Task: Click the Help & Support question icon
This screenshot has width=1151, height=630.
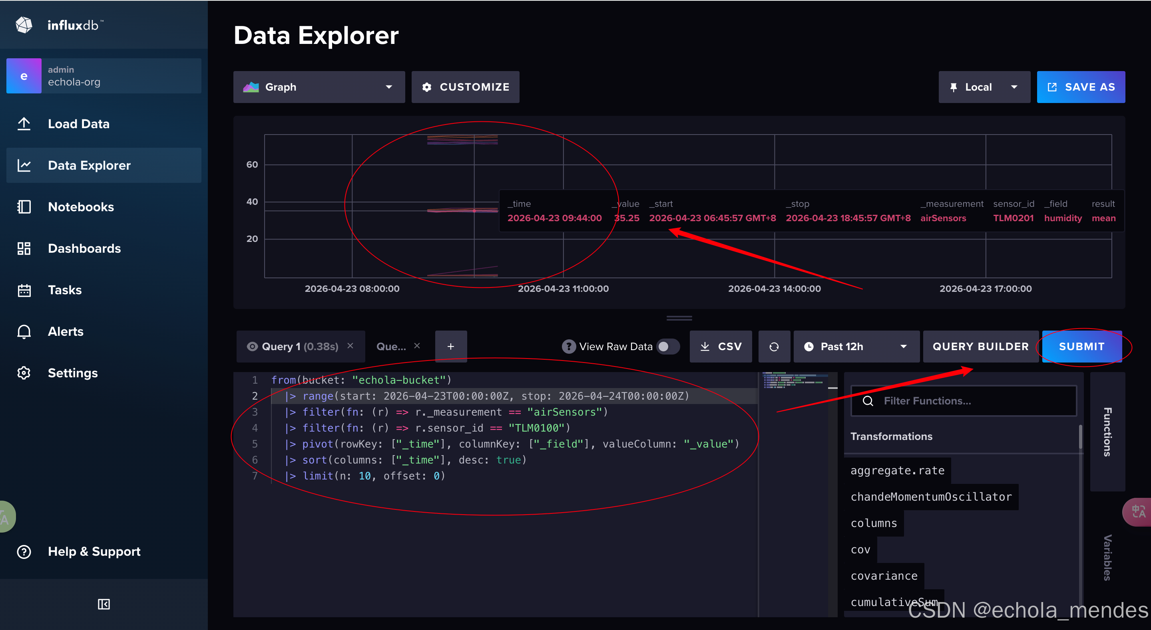Action: click(x=24, y=551)
